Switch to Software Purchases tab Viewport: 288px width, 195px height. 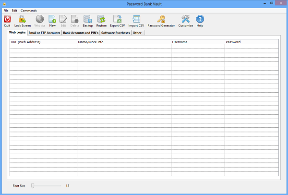click(116, 33)
